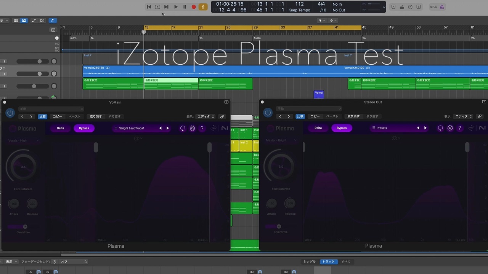Toggle power button of Stereo Out plugin

(268, 112)
